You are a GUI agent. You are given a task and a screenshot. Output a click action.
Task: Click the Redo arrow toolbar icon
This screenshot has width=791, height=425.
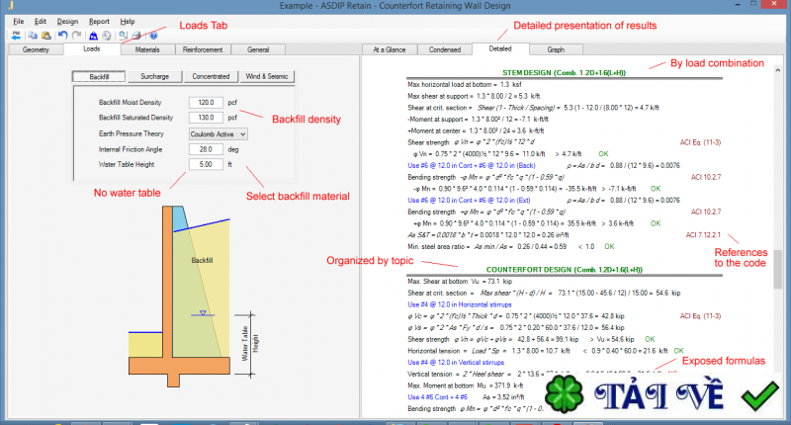(x=76, y=36)
